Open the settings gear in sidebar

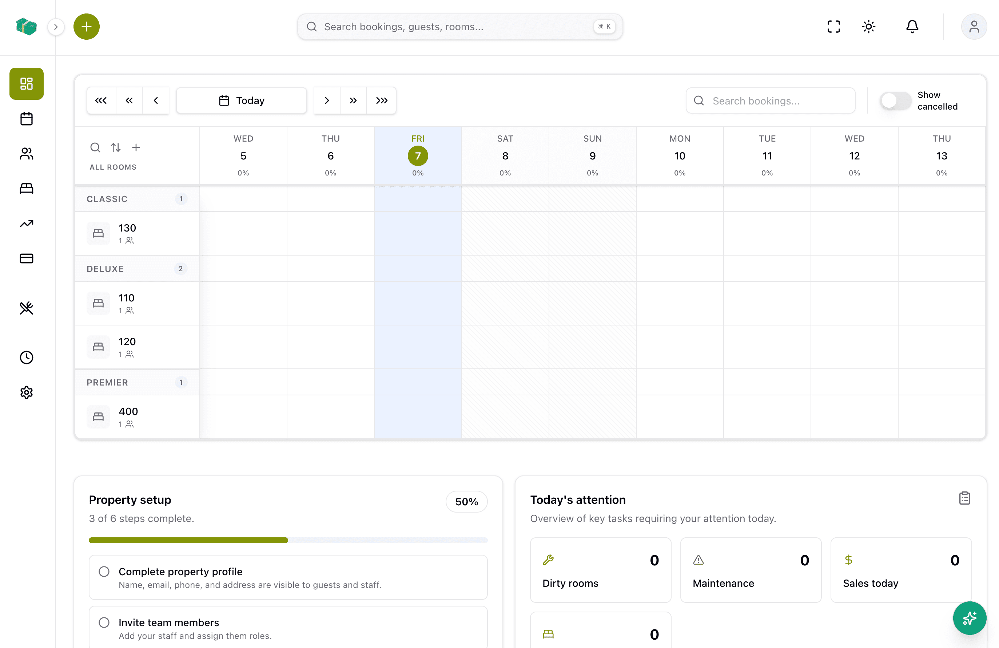[x=27, y=392]
